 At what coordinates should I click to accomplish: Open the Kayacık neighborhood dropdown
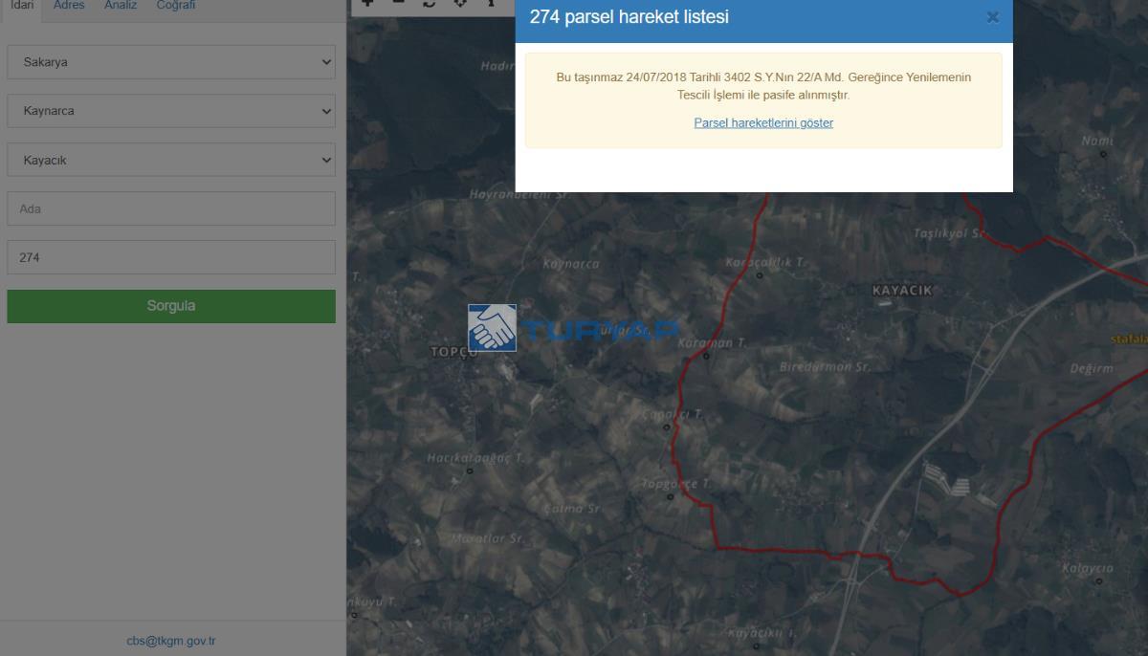click(x=171, y=160)
